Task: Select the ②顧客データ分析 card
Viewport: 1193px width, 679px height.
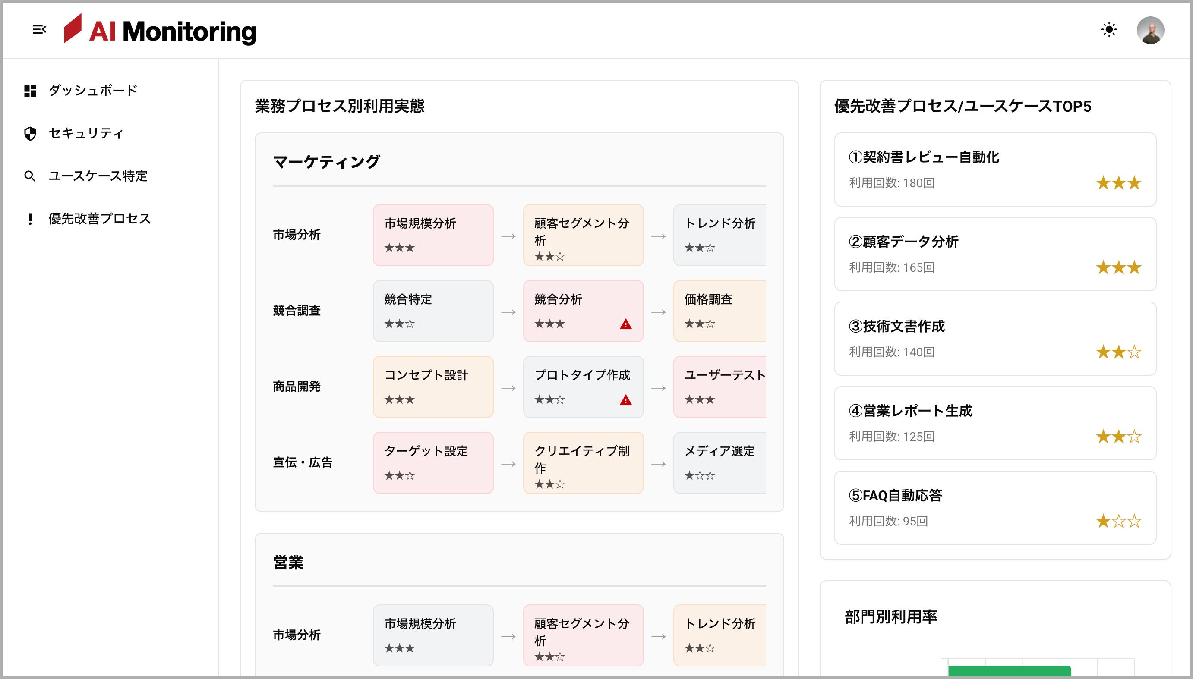Action: [x=995, y=254]
